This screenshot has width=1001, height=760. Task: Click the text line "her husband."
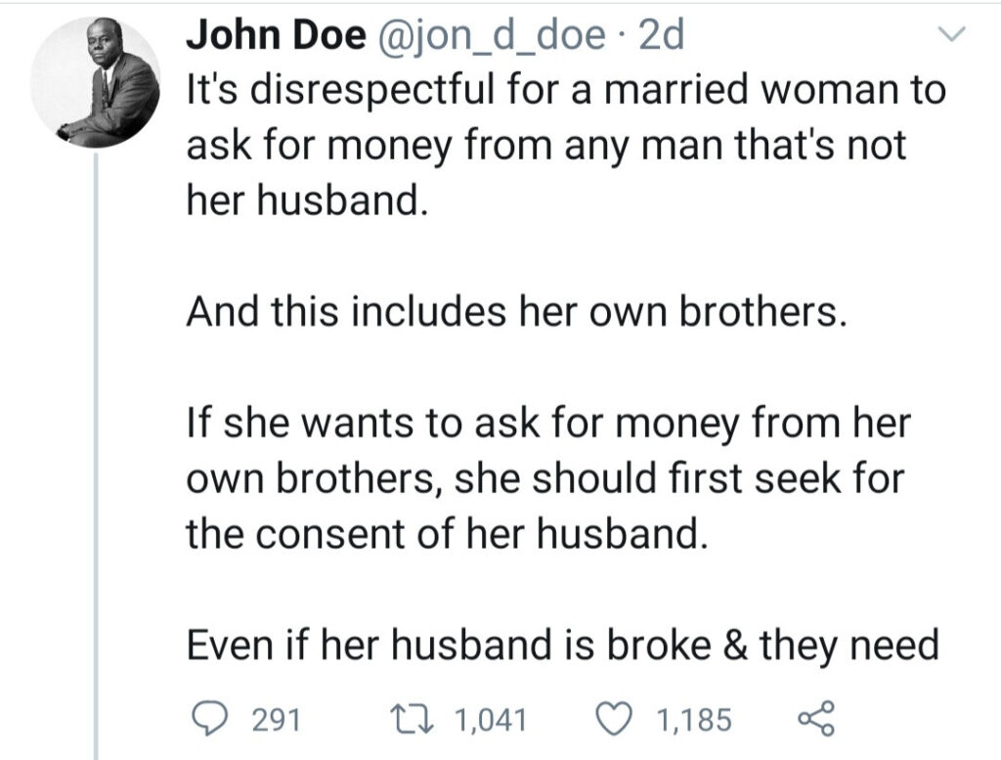tap(306, 200)
